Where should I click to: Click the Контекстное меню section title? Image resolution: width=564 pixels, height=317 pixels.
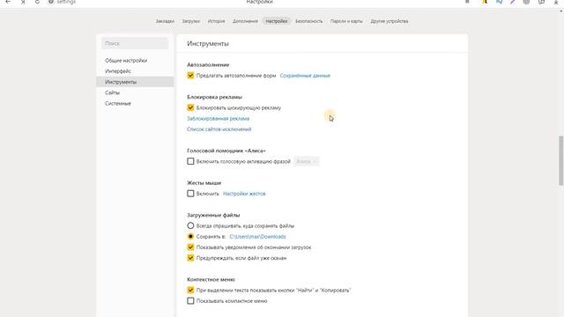pyautogui.click(x=211, y=279)
